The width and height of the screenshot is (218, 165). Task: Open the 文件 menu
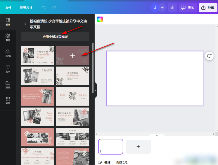tap(8, 8)
